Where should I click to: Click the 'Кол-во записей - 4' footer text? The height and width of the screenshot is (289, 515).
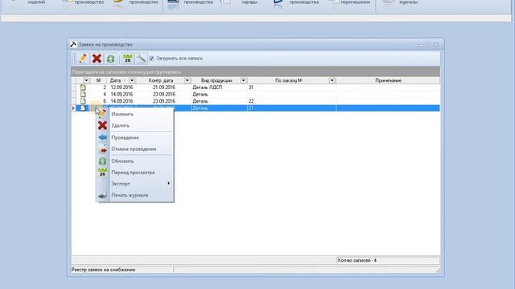pos(356,260)
